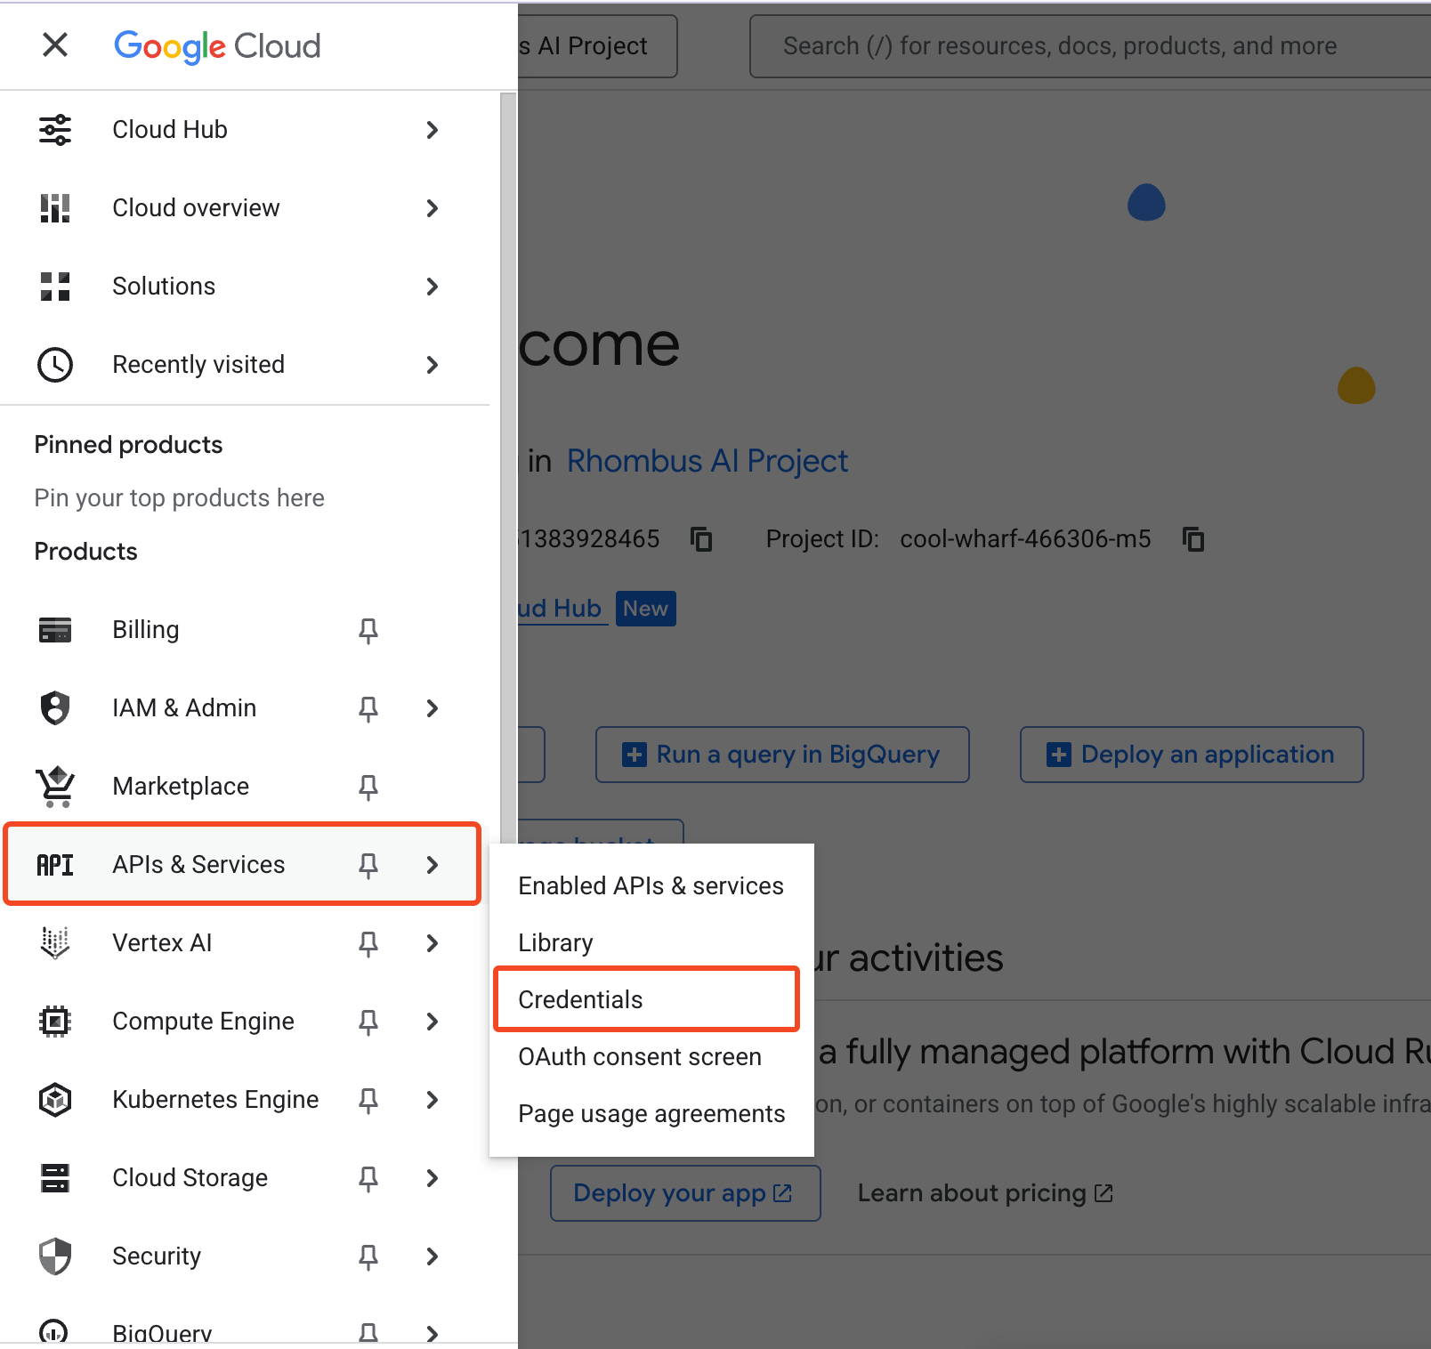Click the Vertex AI icon
Screen dimensions: 1431x1349
[55, 943]
